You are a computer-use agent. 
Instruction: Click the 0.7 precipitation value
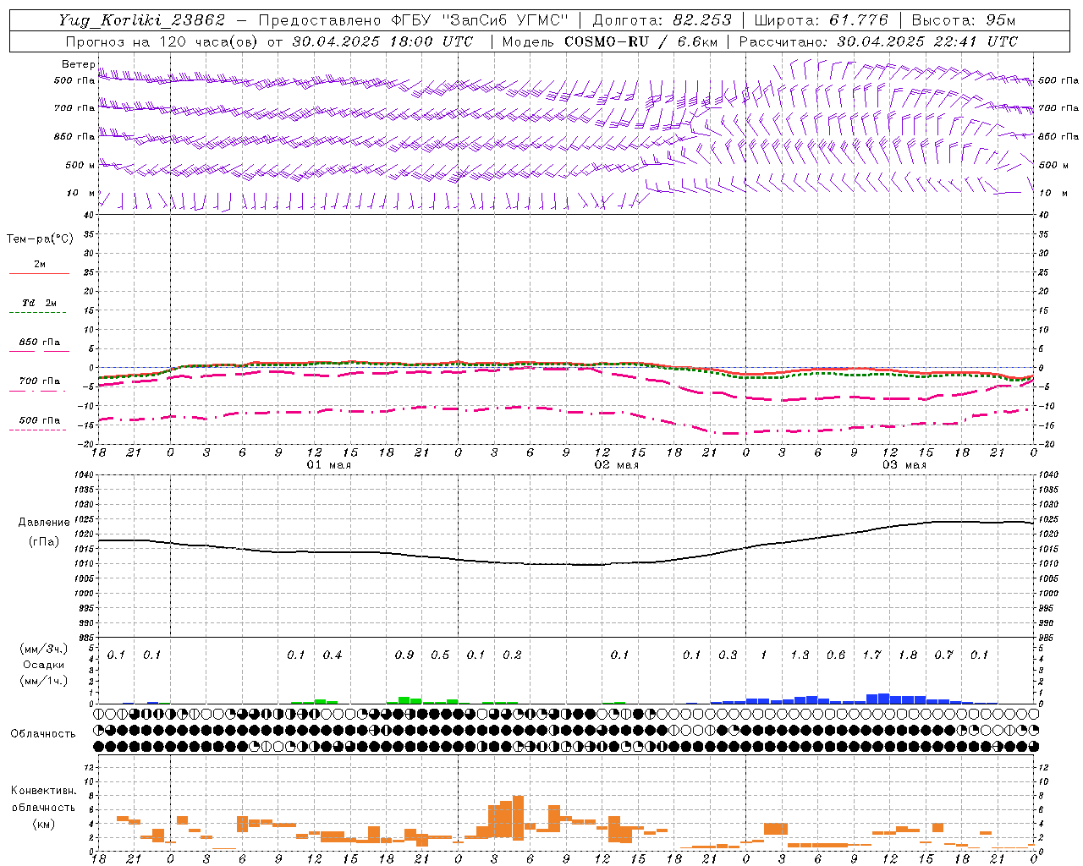pyautogui.click(x=943, y=655)
